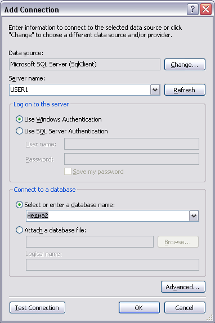This screenshot has height=323, width=215.
Task: Click the User name input field
Action: pyautogui.click(x=132, y=144)
